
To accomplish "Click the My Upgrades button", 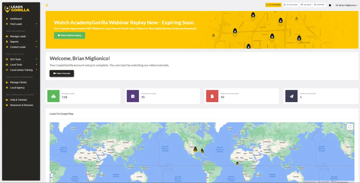I will tap(273, 5).
